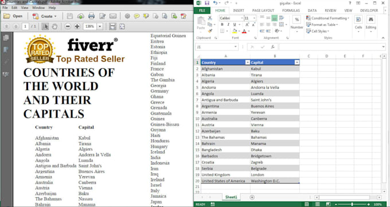Click the Save icon in Acrobat toolbar
The image size is (390, 207).
pyautogui.click(x=70, y=16)
